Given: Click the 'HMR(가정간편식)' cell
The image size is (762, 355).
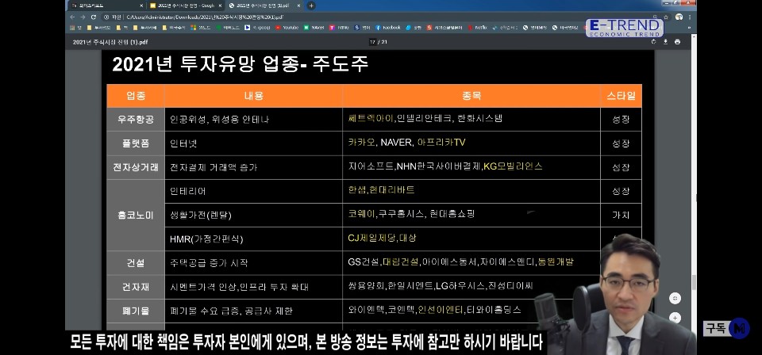Looking at the screenshot, I should pyautogui.click(x=254, y=239).
